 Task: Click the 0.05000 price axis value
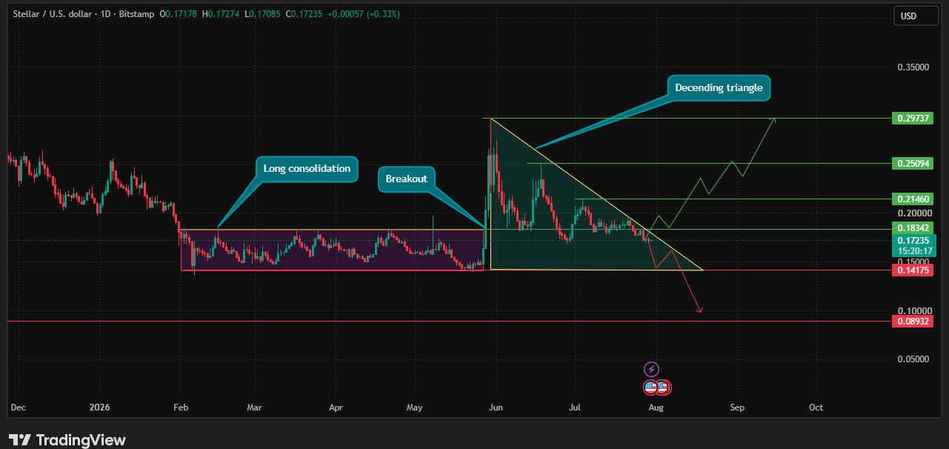[913, 359]
